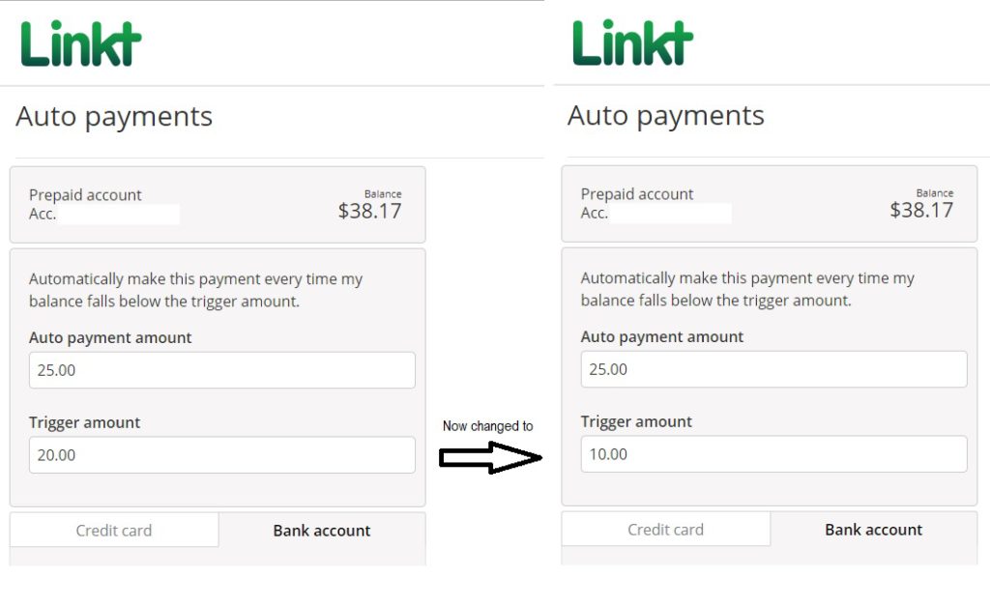Click the black outlined arrow between the panels

coord(490,457)
